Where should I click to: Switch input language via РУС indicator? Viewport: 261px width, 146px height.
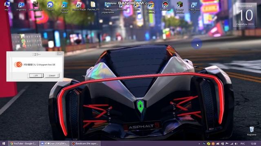click(243, 144)
